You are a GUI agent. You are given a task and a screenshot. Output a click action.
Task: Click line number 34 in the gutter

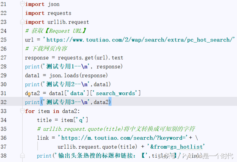coord(3,120)
